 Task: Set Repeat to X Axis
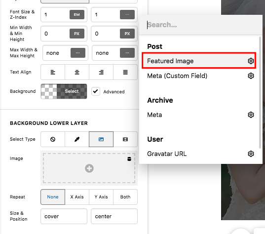(x=77, y=197)
